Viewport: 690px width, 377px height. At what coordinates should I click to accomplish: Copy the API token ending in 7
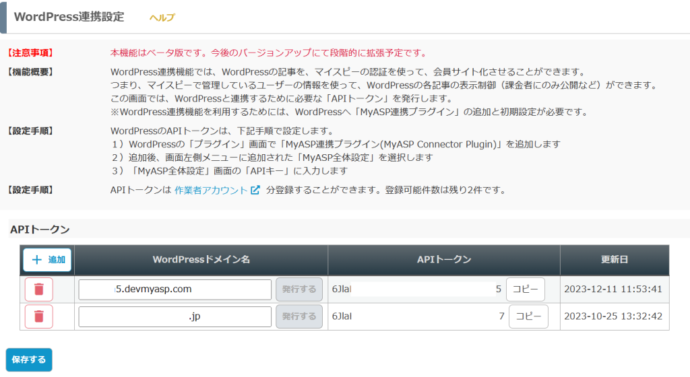point(528,316)
